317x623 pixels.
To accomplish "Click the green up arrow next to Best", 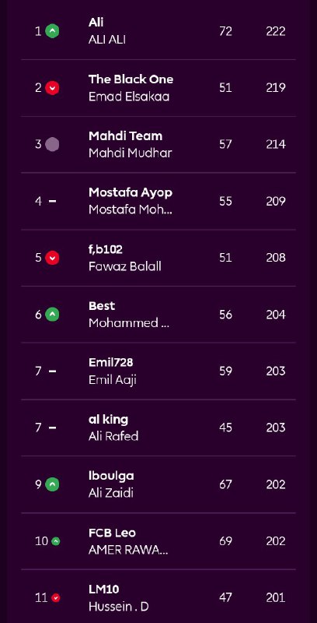I will pos(52,315).
